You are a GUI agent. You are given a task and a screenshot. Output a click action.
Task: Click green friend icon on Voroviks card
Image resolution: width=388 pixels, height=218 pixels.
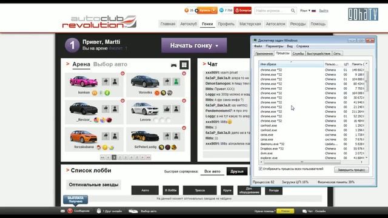pyautogui.click(x=176, y=82)
